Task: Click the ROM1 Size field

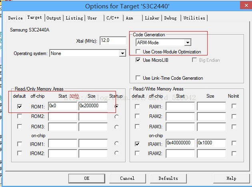Action: pos(93,106)
